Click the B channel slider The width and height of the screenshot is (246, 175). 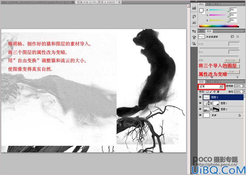(x=219, y=20)
